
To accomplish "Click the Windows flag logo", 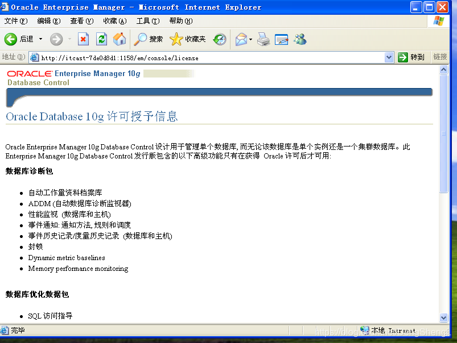I will tap(439, 21).
